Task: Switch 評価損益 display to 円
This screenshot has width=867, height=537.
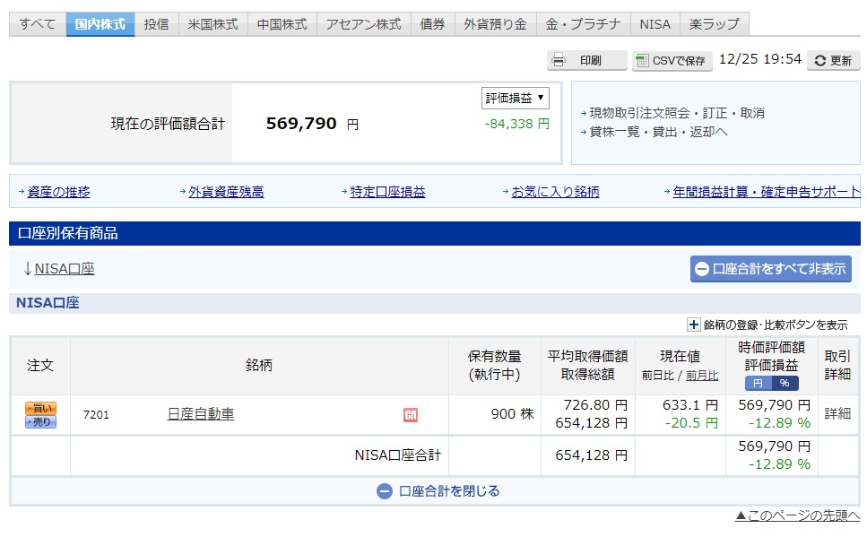Action: tap(758, 384)
